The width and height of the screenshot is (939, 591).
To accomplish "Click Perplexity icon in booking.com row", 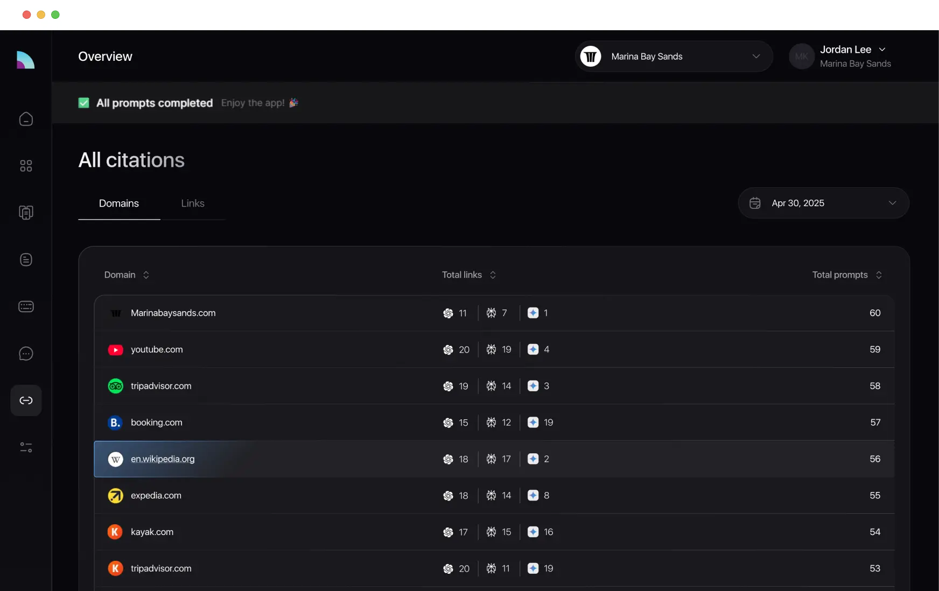I will click(x=491, y=423).
